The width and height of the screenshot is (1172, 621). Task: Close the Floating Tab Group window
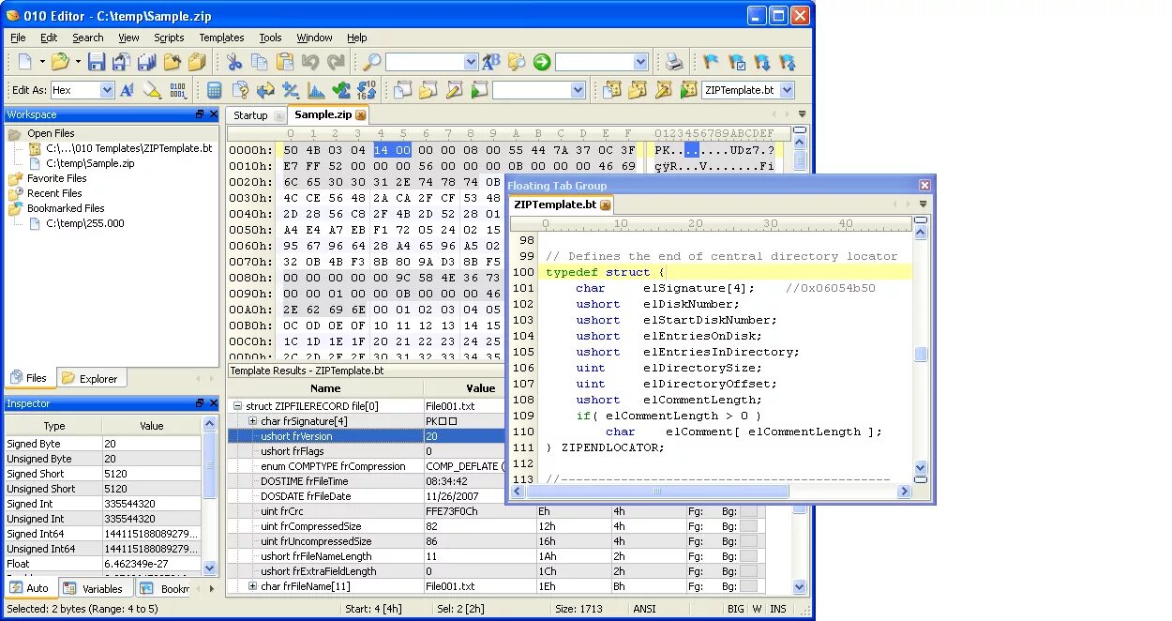click(924, 186)
